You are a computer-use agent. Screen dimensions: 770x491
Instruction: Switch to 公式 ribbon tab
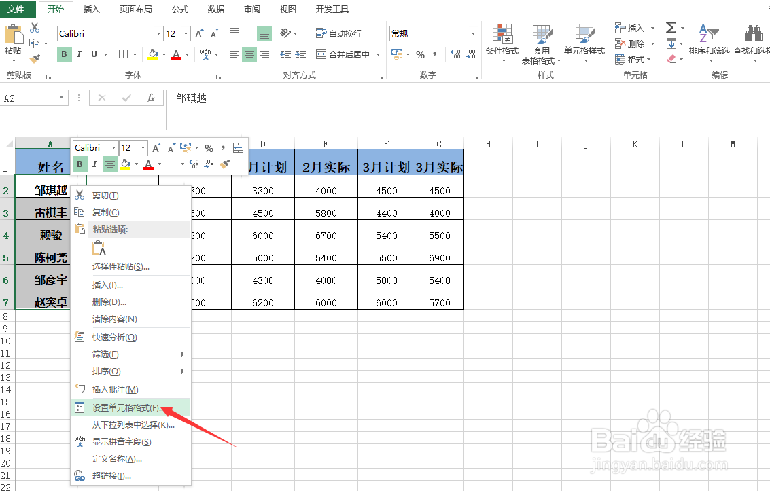tap(179, 10)
